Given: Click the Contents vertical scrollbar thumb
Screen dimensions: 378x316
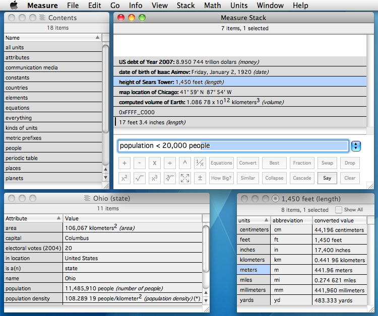Looking at the screenshot, I should [105, 89].
